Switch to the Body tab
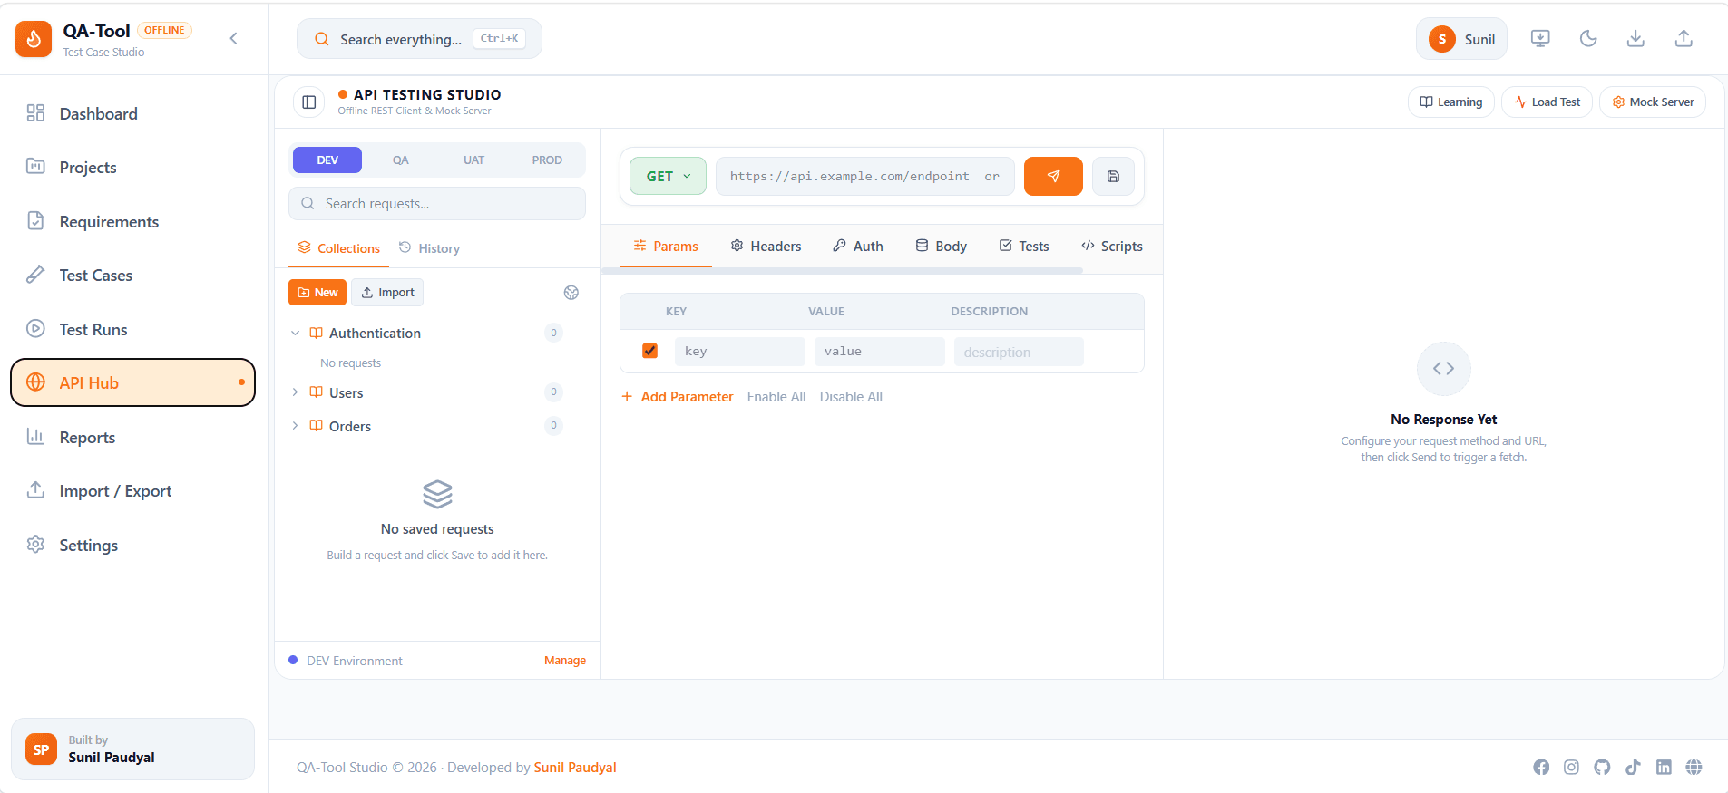 942,246
